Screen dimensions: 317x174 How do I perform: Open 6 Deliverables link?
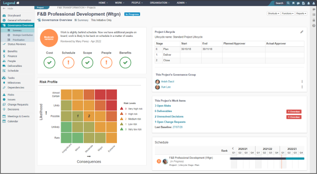pyautogui.click(x=163, y=111)
